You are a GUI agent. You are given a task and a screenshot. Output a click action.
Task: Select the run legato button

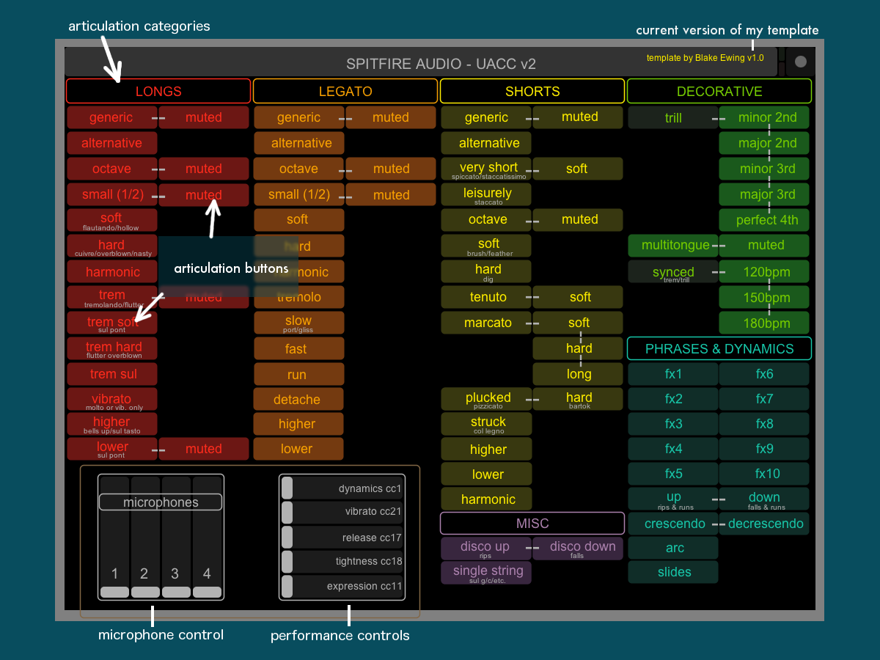click(x=298, y=374)
